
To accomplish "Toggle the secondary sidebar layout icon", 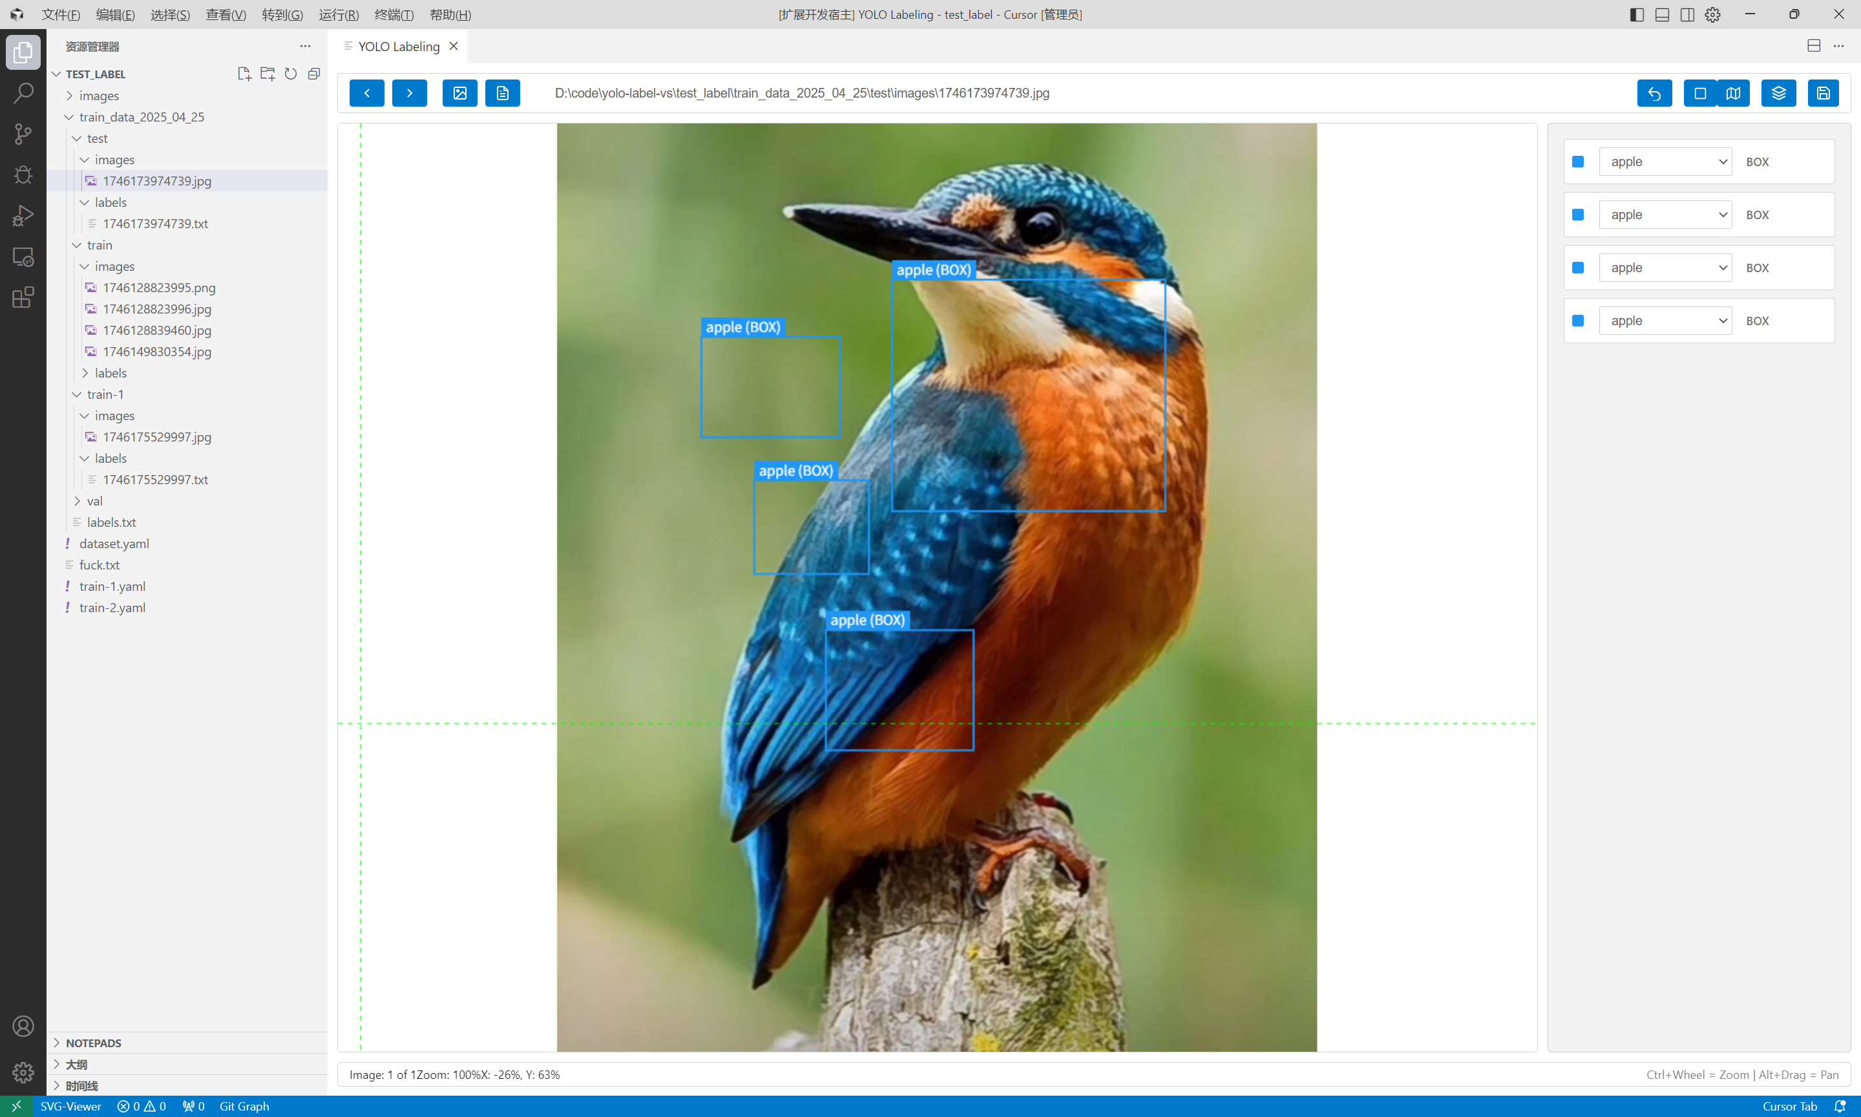I will click(x=1687, y=14).
